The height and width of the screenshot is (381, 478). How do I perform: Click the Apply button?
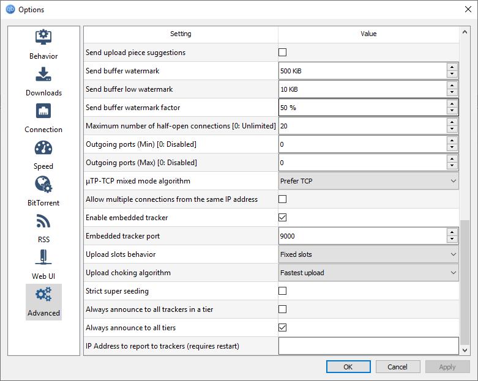click(447, 367)
